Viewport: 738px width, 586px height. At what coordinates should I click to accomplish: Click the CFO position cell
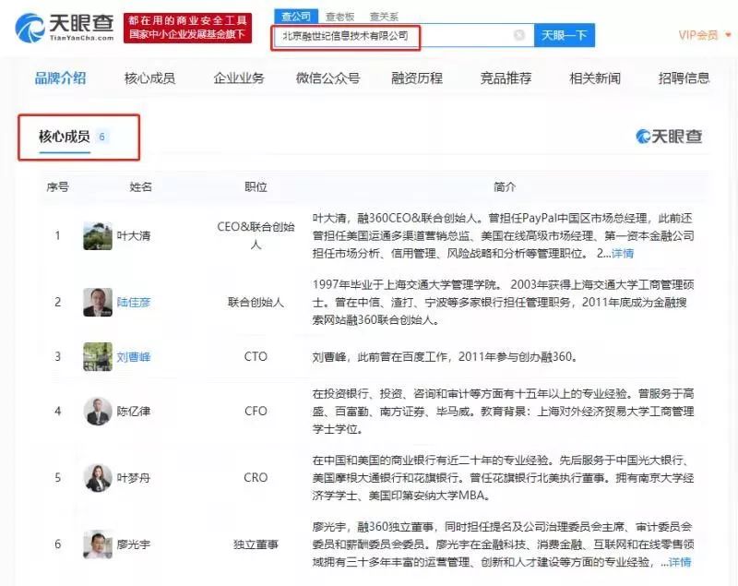[256, 411]
